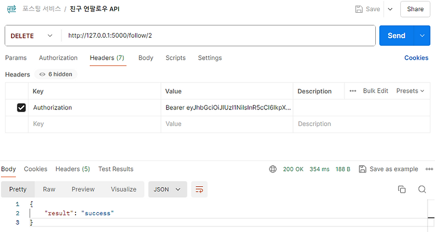Click the request name 친구 언팔로우 API
Image resolution: width=435 pixels, height=232 pixels.
95,9
